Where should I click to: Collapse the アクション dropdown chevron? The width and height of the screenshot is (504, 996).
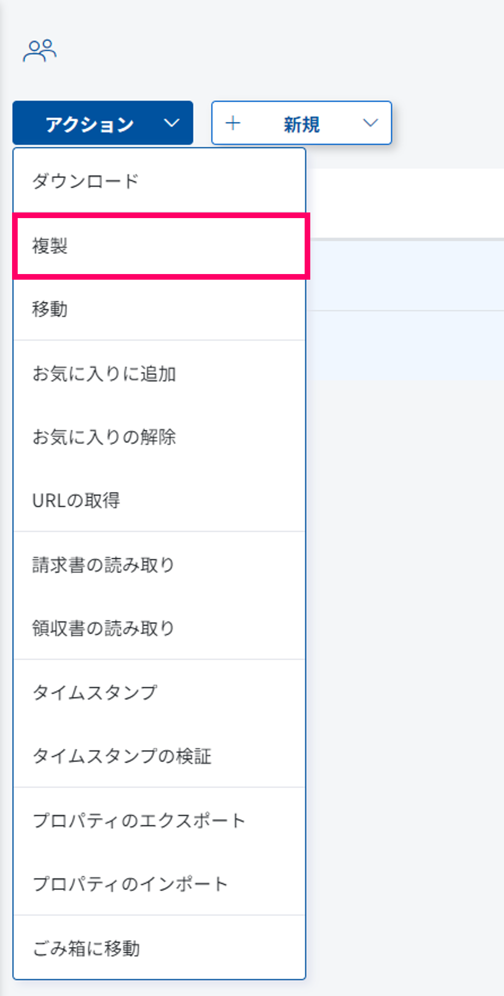[172, 123]
